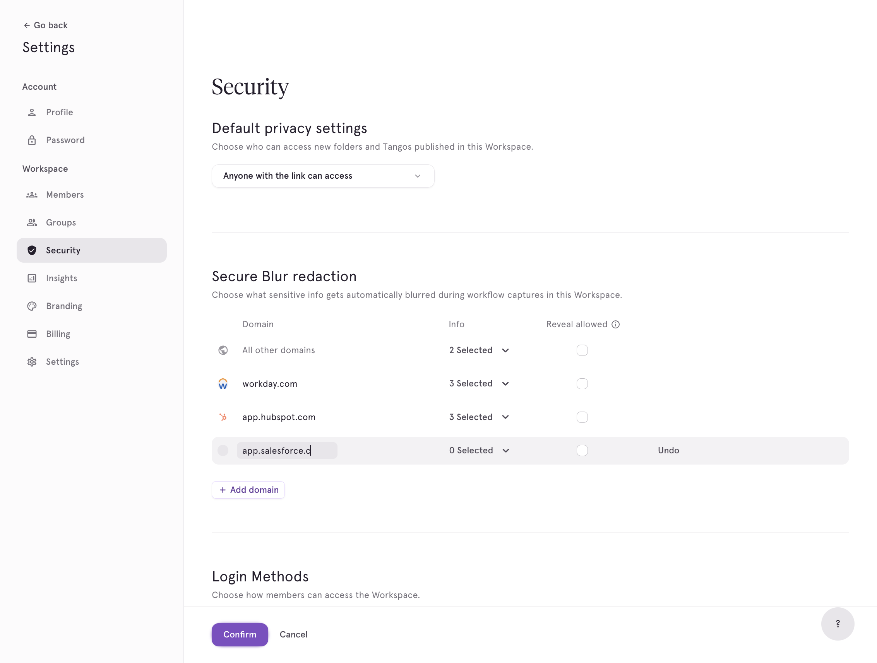
Task: Tick reveal allowed for app.hubspot.com
Action: [x=582, y=417]
